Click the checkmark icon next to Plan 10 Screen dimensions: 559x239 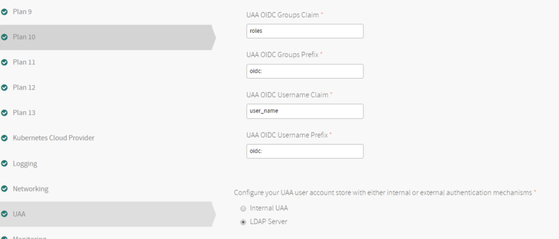coord(4,37)
